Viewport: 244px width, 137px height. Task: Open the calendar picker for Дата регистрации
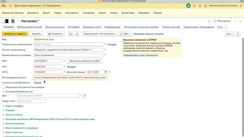click(106, 72)
